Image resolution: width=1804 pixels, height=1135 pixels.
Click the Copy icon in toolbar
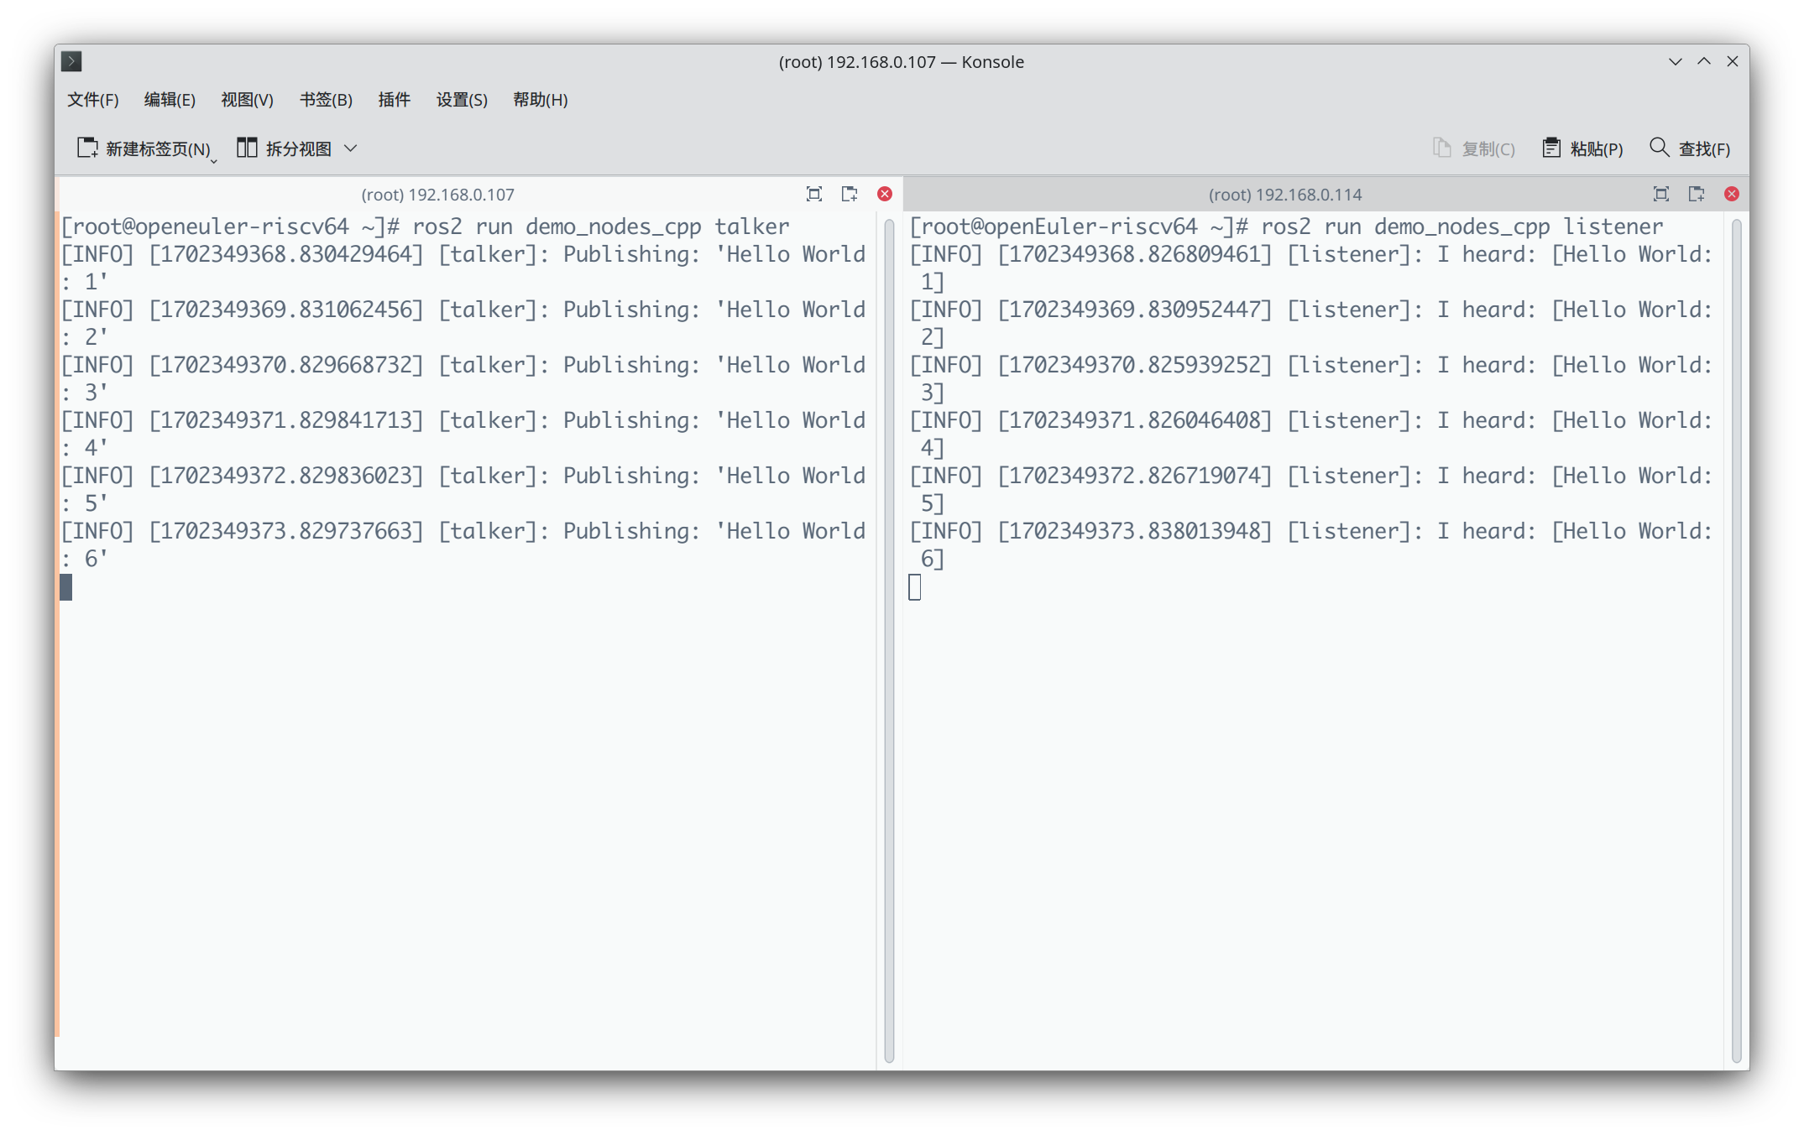[x=1441, y=148]
